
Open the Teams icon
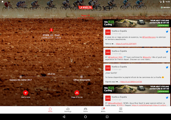[85, 109]
